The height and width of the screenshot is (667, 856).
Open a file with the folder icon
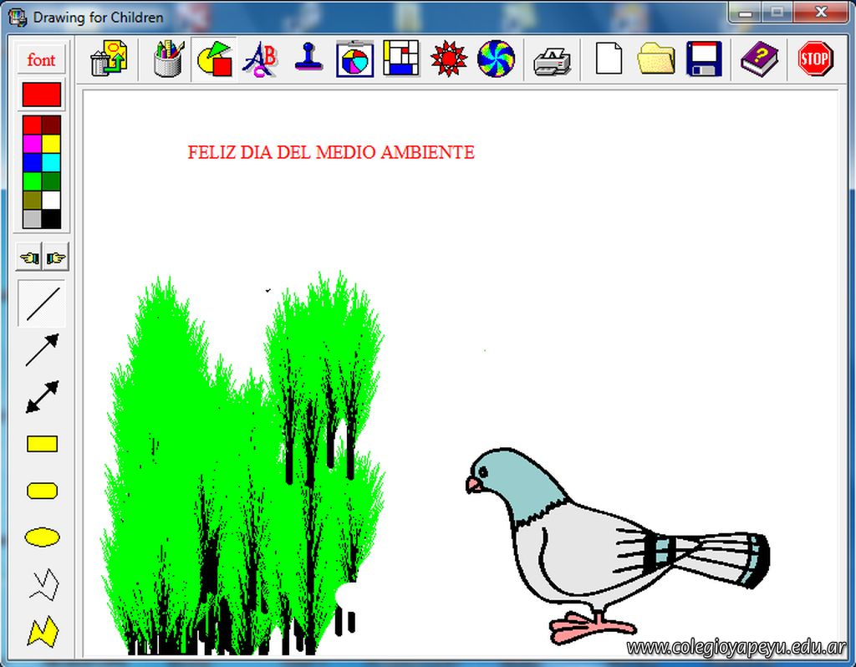655,59
